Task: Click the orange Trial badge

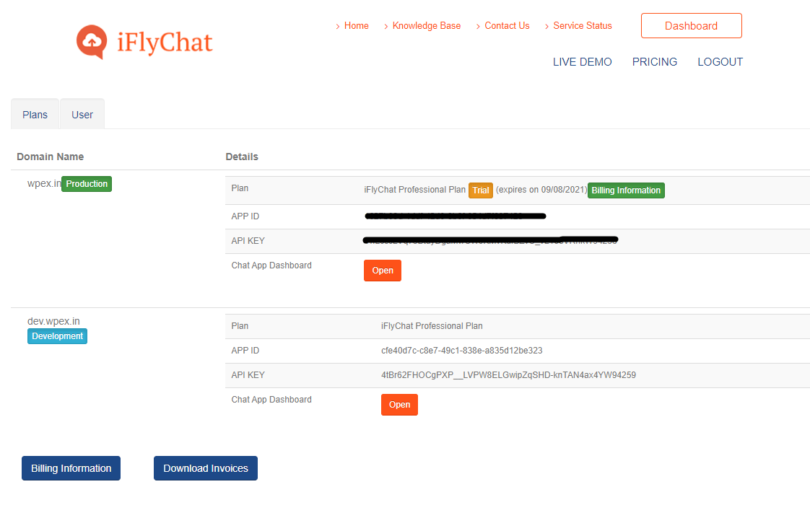Action: pyautogui.click(x=481, y=190)
